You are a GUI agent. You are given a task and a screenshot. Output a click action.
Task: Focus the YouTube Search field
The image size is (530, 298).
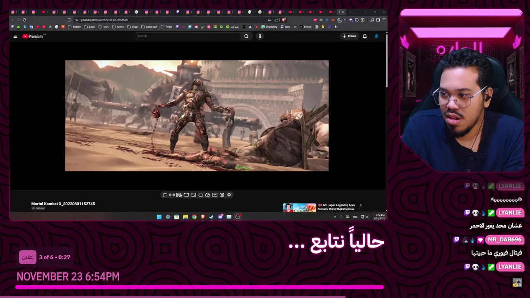188,36
